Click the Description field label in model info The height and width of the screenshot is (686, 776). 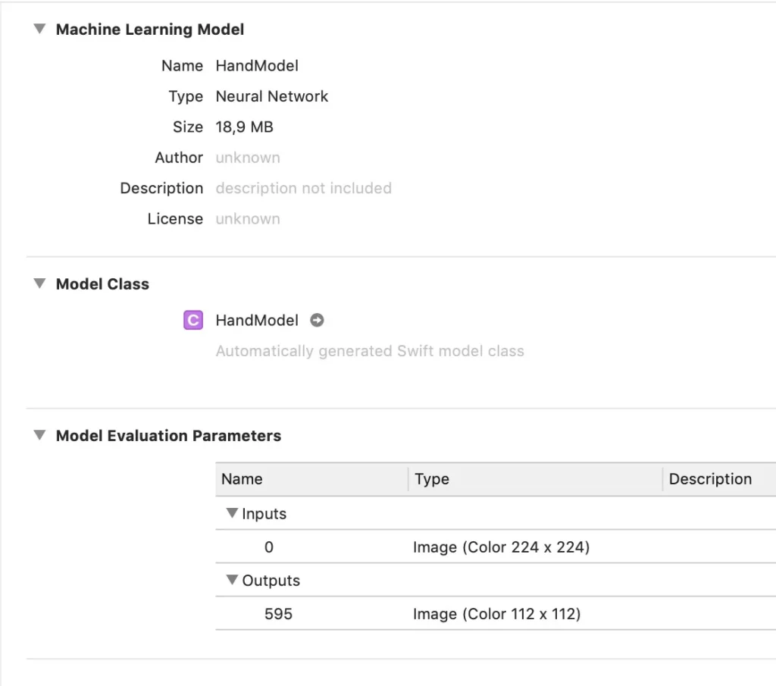(161, 188)
